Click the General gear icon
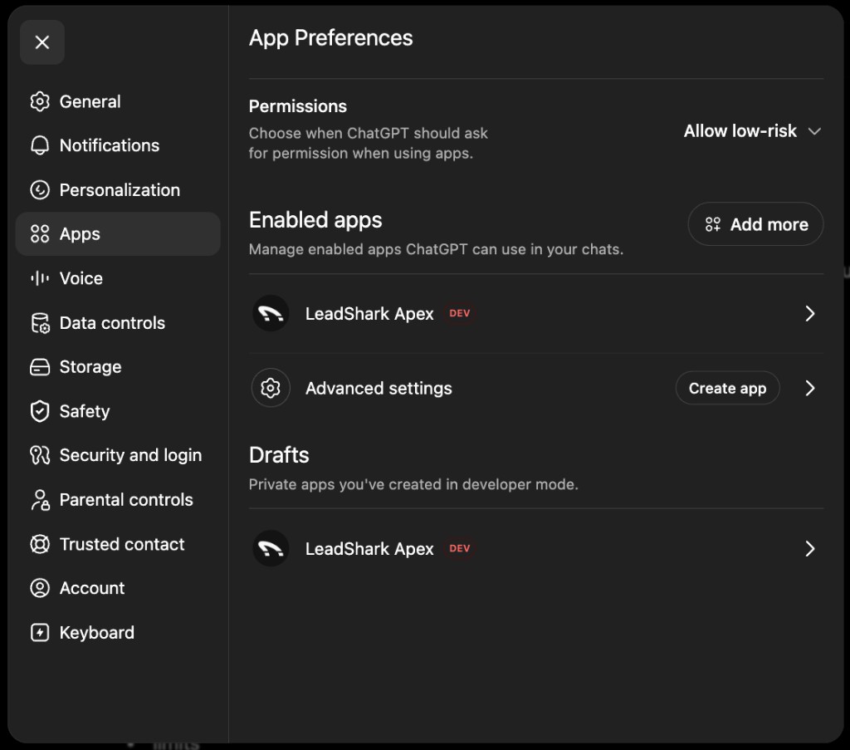This screenshot has height=750, width=850. coord(40,101)
